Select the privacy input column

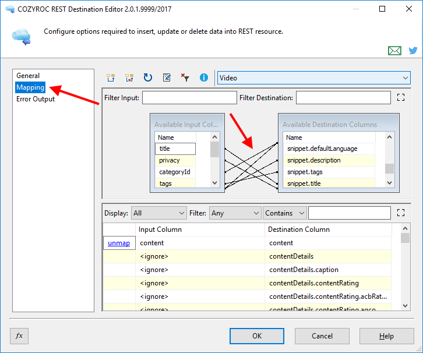[175, 160]
